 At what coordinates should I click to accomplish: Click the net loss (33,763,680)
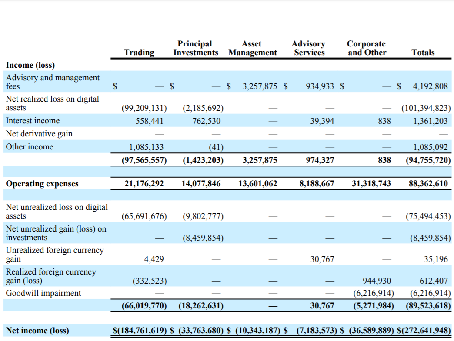click(x=201, y=331)
